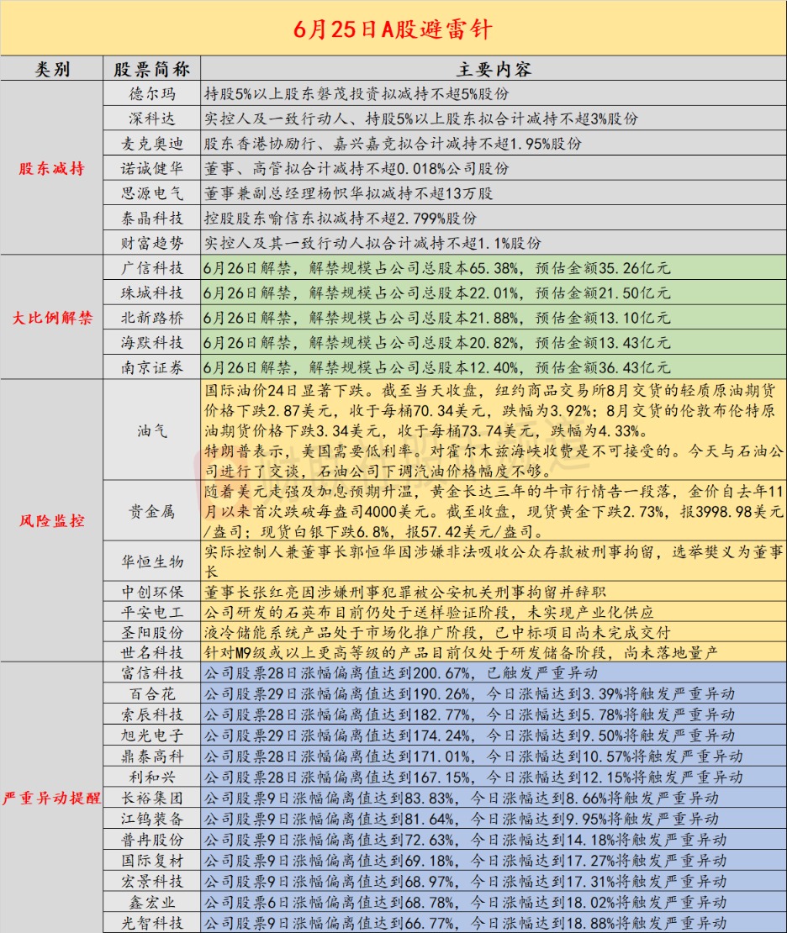Select stock name 思源电气
The width and height of the screenshot is (787, 933).
pyautogui.click(x=152, y=193)
